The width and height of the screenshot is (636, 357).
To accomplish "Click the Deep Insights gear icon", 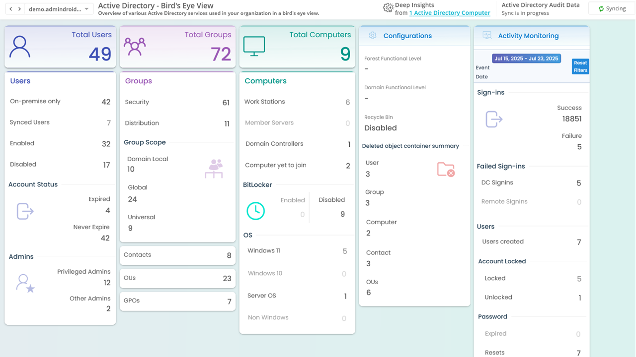I will pyautogui.click(x=388, y=8).
